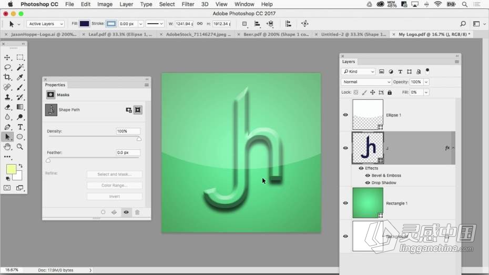The image size is (489, 275).
Task: Click the link width and height icon
Action: click(200, 24)
